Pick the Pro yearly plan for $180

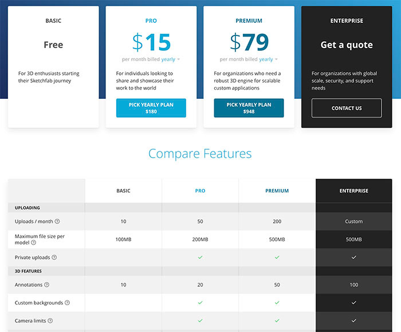(151, 108)
